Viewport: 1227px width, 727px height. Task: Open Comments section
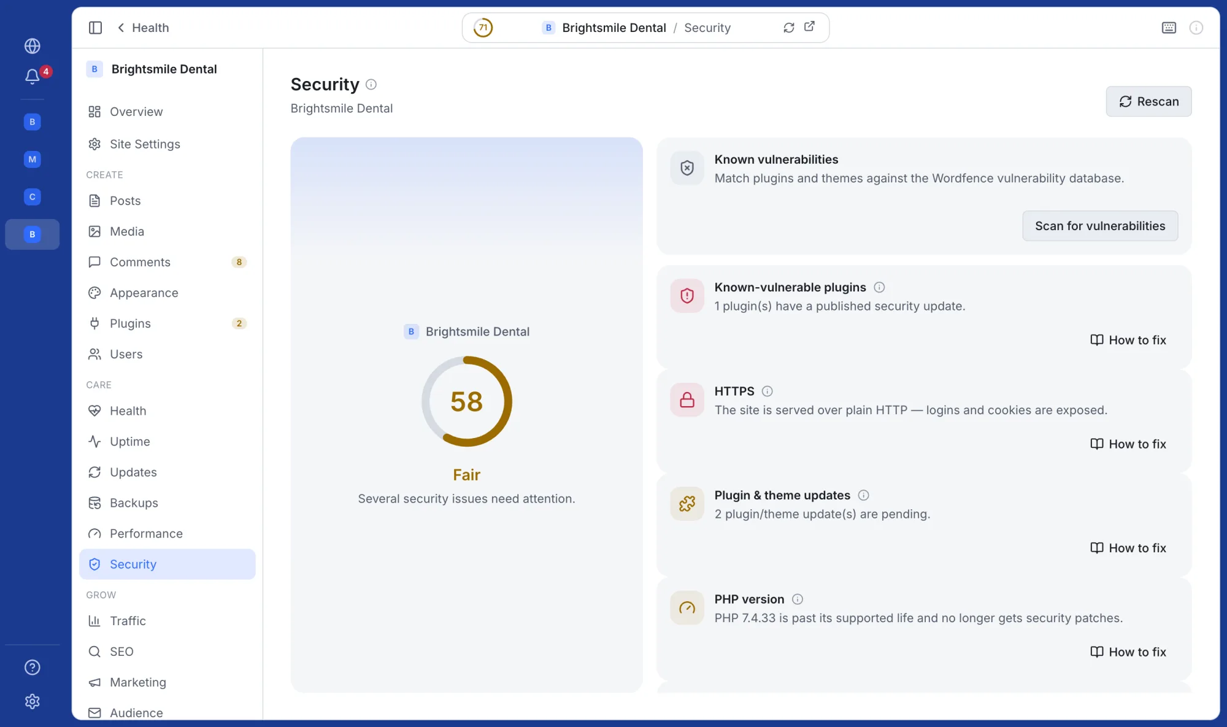pos(167,262)
